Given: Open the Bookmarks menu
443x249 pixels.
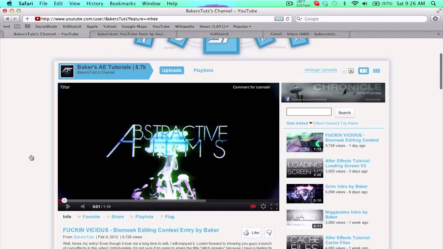Looking at the screenshot, I should point(123,3).
